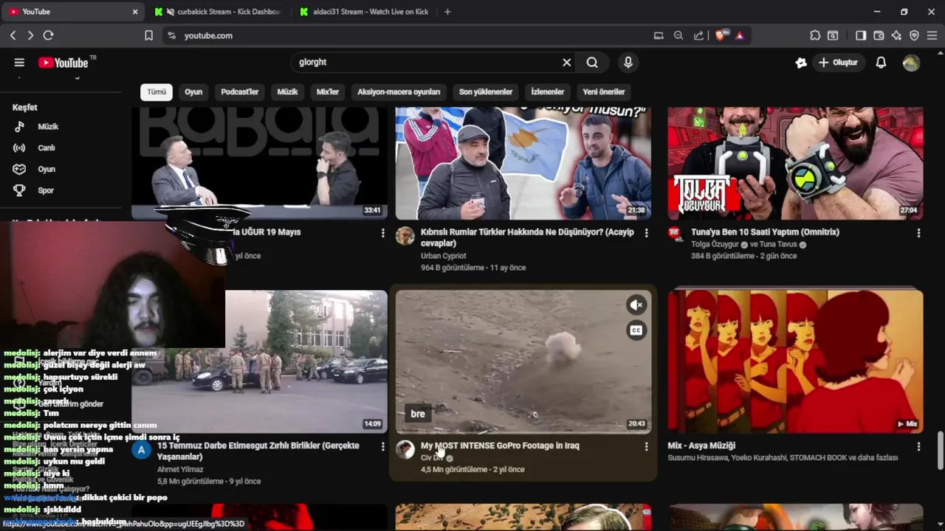The height and width of the screenshot is (531, 945).
Task: Start voice search with microphone
Action: [x=628, y=63]
